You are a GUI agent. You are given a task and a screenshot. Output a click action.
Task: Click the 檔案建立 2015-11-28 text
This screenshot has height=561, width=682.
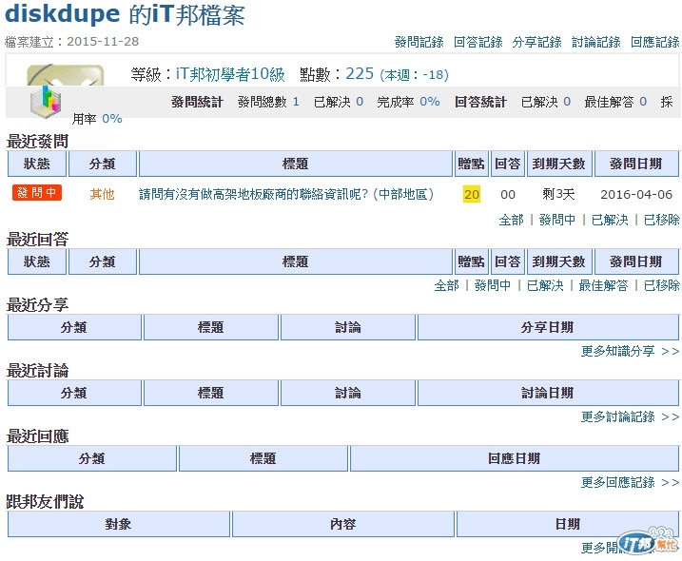coord(71,42)
